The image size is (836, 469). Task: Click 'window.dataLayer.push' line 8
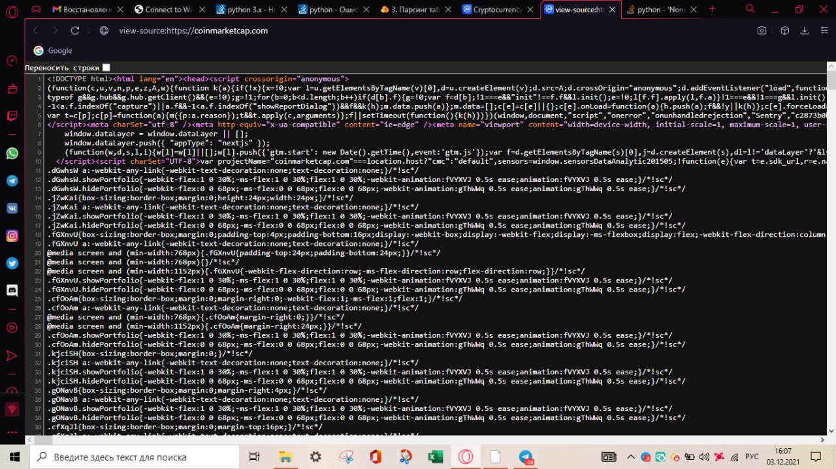167,143
